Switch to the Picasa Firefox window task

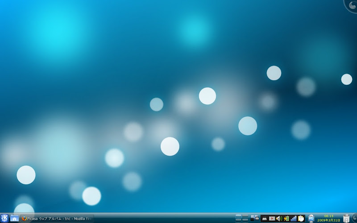point(57,219)
